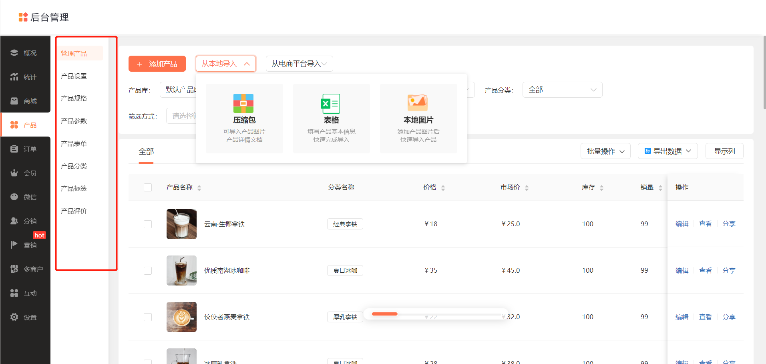Open the 设置 settings gear icon
The height and width of the screenshot is (364, 766).
coord(14,317)
